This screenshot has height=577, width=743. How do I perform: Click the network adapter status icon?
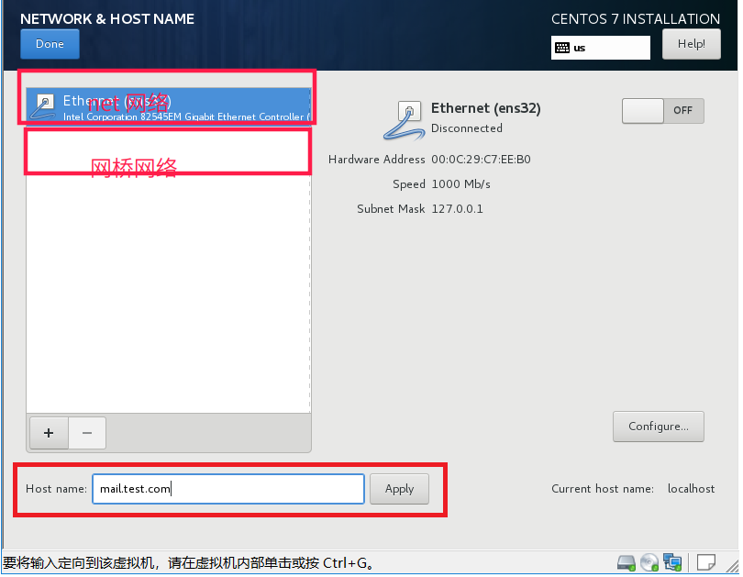tap(672, 563)
